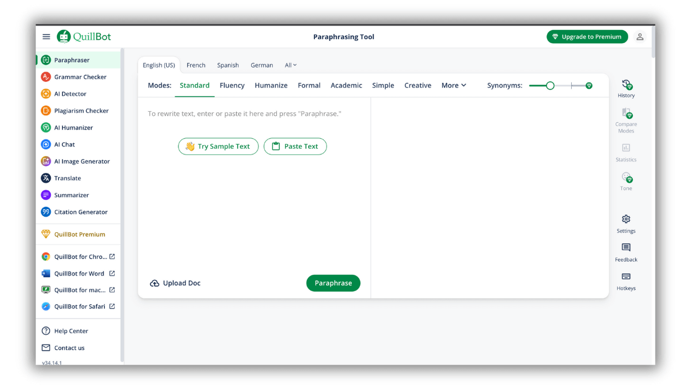Image resolution: width=691 pixels, height=389 pixels.
Task: Select the Standard mode tab
Action: (195, 85)
